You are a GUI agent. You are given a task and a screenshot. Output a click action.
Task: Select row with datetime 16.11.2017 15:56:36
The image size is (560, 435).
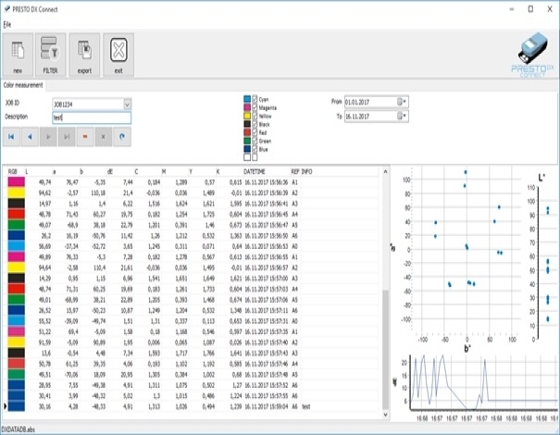(193, 182)
